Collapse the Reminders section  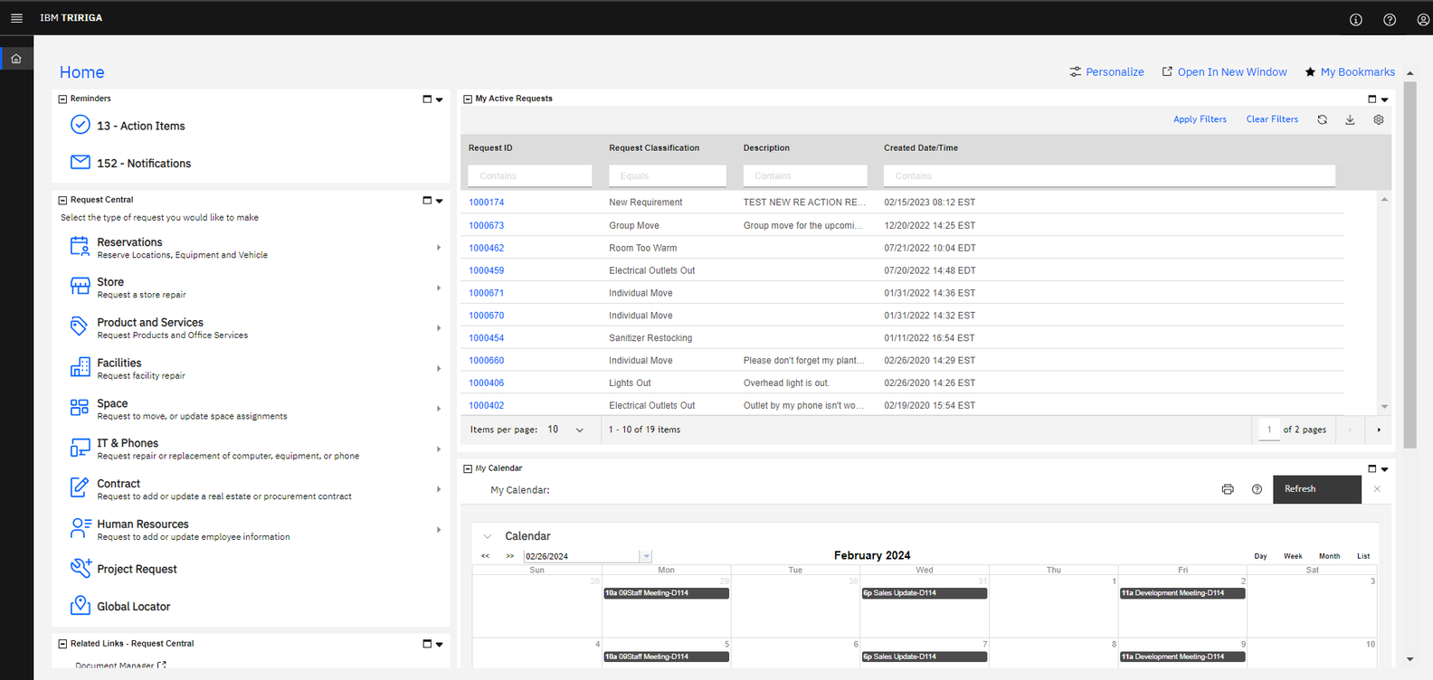(62, 99)
